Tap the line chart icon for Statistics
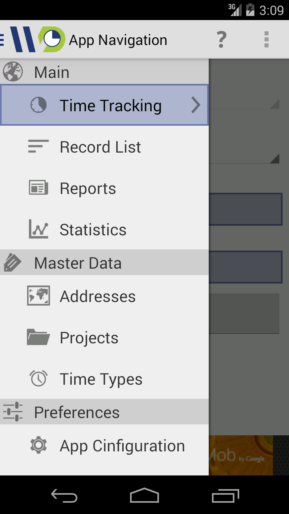Viewport: 289px width, 514px height. coord(39,229)
